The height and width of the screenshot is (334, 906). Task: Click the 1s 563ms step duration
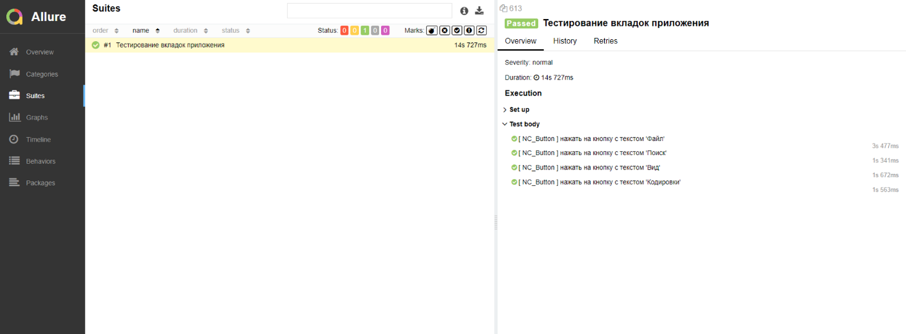click(x=885, y=190)
